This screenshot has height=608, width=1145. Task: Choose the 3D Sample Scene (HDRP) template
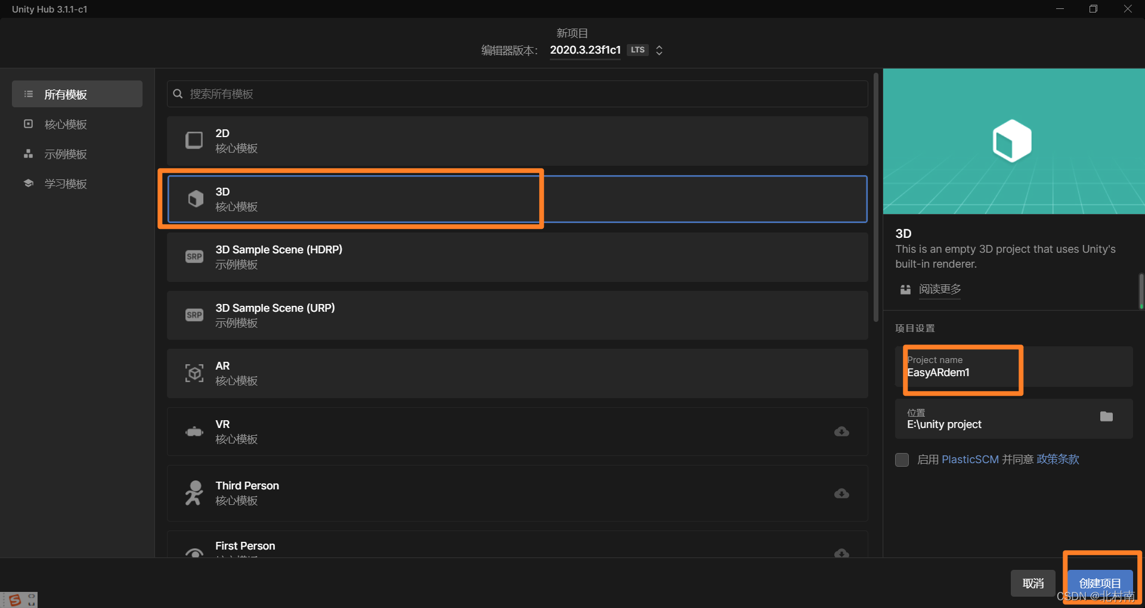point(517,257)
